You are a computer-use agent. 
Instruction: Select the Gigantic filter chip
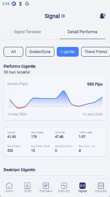pos(68,52)
